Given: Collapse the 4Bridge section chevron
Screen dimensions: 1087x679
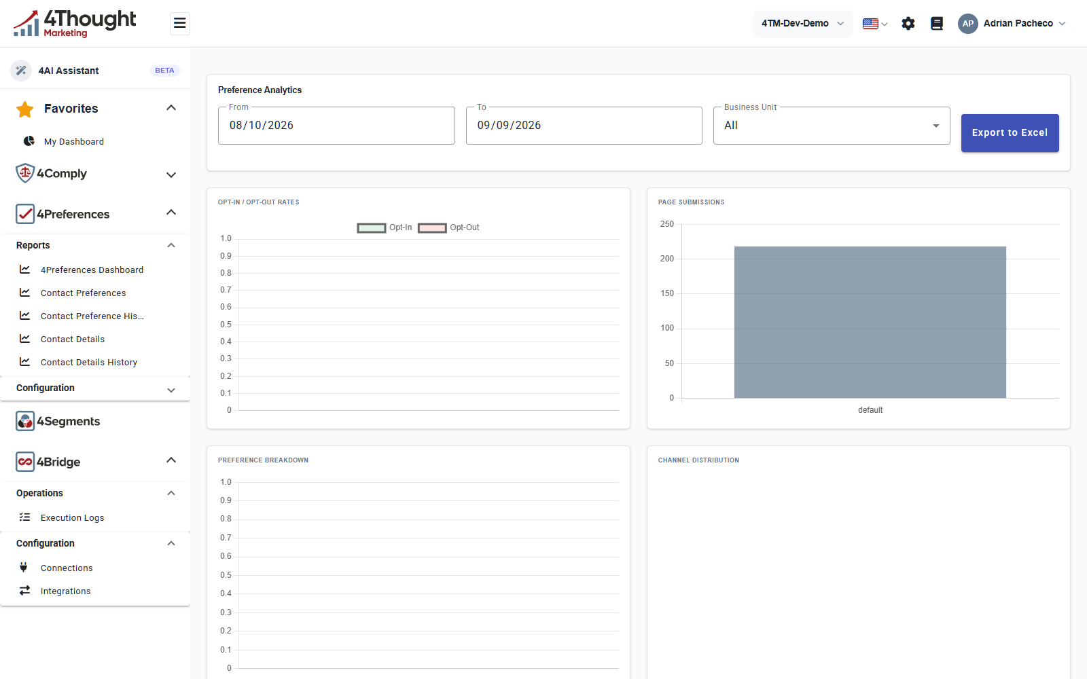Looking at the screenshot, I should coord(171,460).
